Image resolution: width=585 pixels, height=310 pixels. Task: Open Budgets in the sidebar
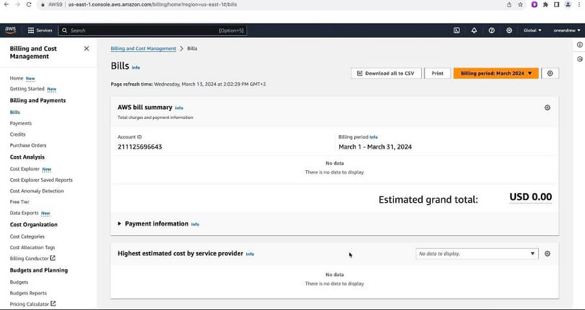click(19, 283)
